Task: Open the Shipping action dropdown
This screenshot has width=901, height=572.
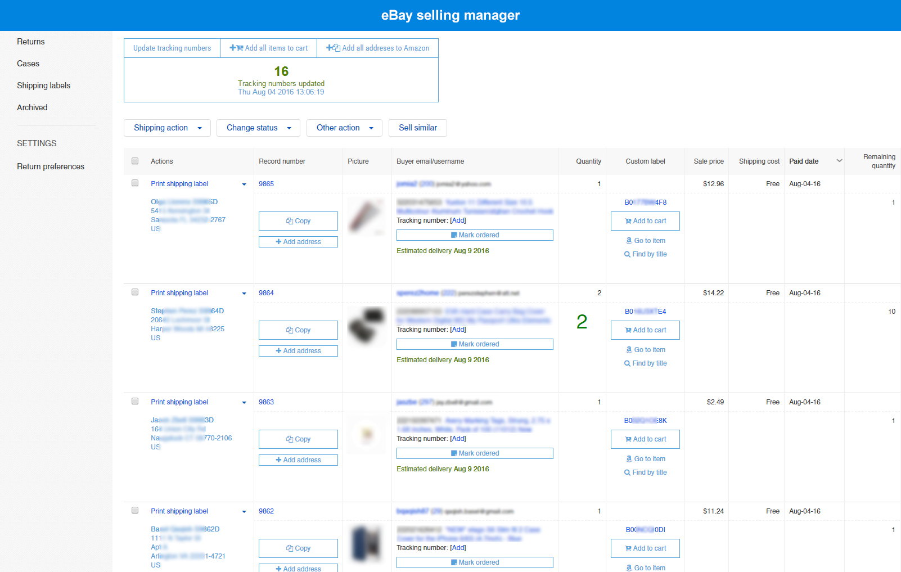Action: 167,128
